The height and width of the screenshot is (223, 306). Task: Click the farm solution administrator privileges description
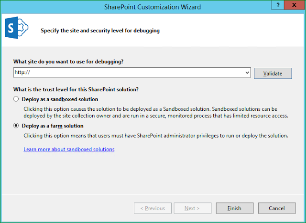(x=156, y=136)
